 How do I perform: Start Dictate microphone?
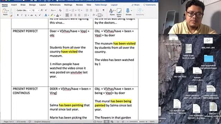point(128,12)
